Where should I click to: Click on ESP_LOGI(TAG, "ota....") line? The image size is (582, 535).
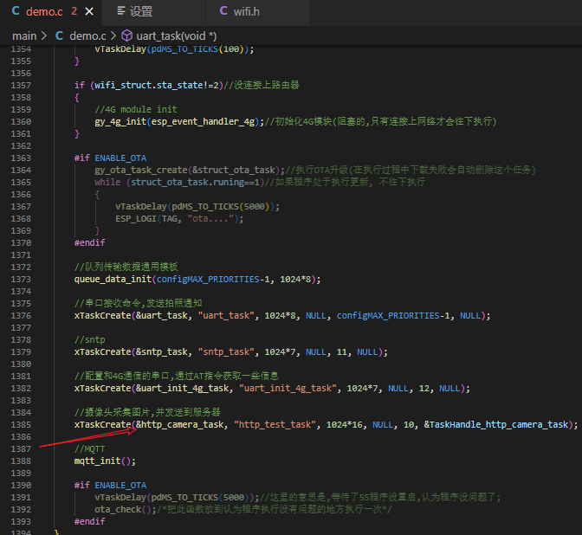pos(179,218)
